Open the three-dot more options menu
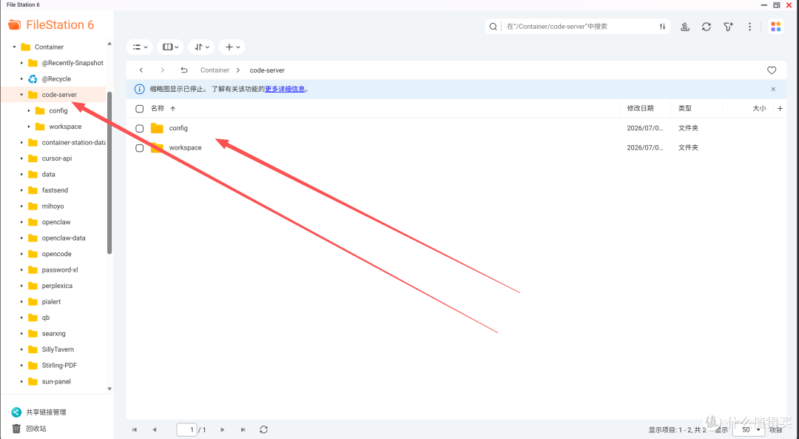The image size is (799, 439). click(x=749, y=27)
